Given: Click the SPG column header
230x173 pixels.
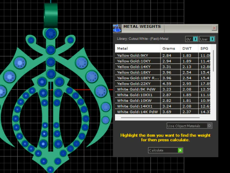Looking at the screenshot, I should click(x=204, y=49).
